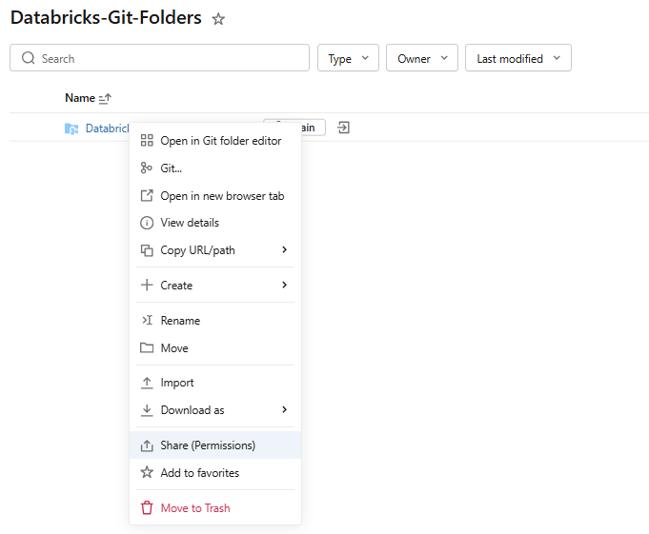Screen dimensions: 649x534
Task: Select the Git... menu entry
Action: point(215,168)
